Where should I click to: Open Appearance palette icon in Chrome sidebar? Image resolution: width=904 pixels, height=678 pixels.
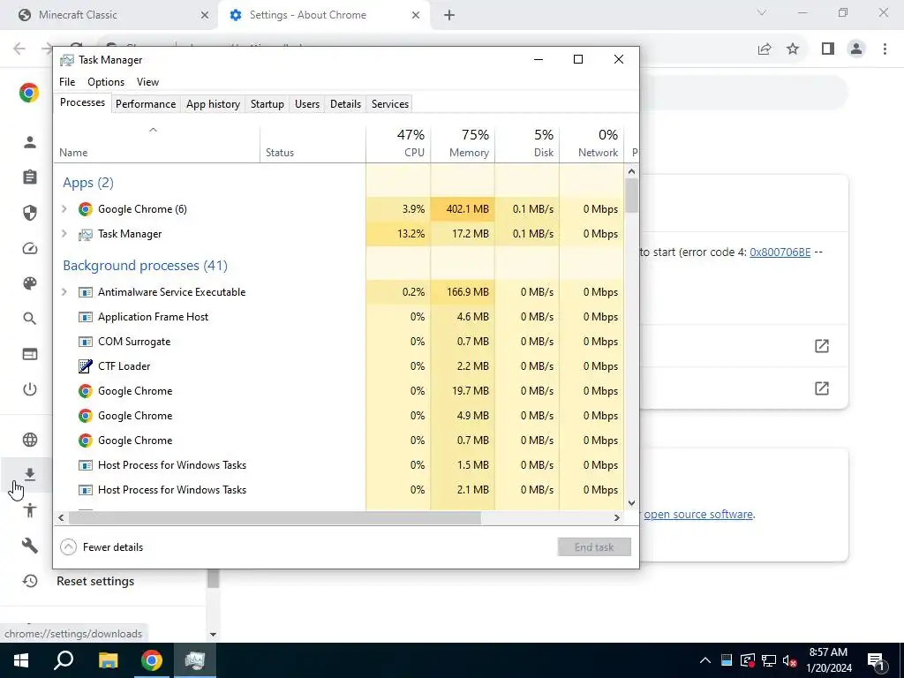coord(30,283)
